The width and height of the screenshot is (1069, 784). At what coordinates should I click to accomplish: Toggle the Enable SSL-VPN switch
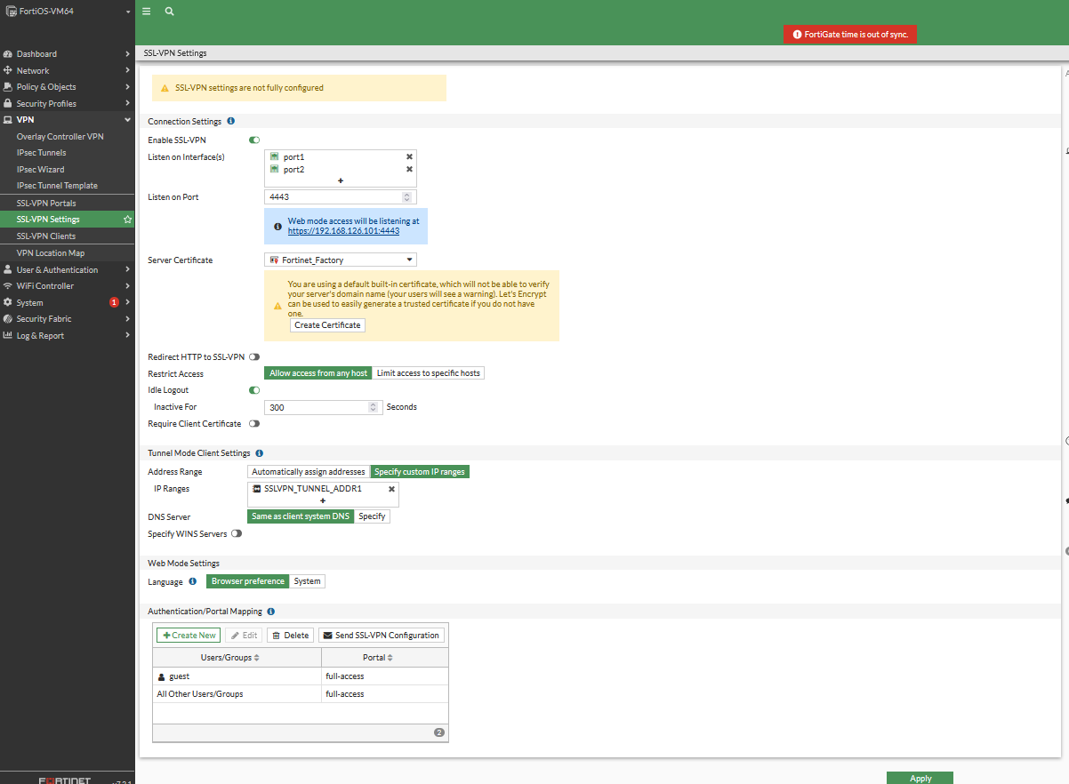click(254, 140)
